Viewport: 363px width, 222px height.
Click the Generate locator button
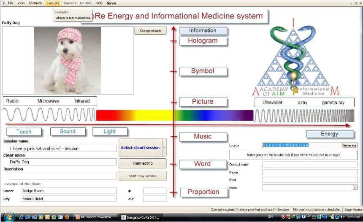(x=350, y=145)
